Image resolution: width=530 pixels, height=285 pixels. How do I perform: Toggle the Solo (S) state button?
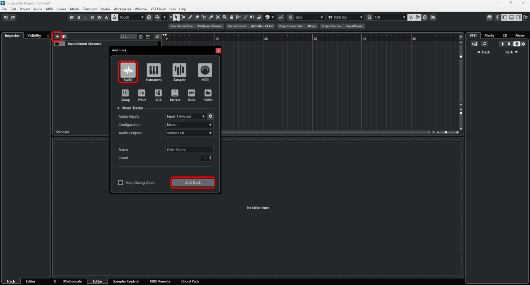[79, 17]
